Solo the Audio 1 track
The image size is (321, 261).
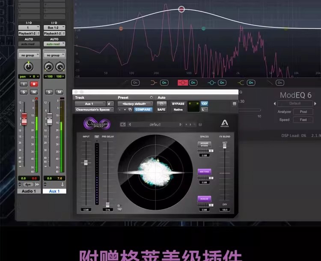tap(24, 92)
